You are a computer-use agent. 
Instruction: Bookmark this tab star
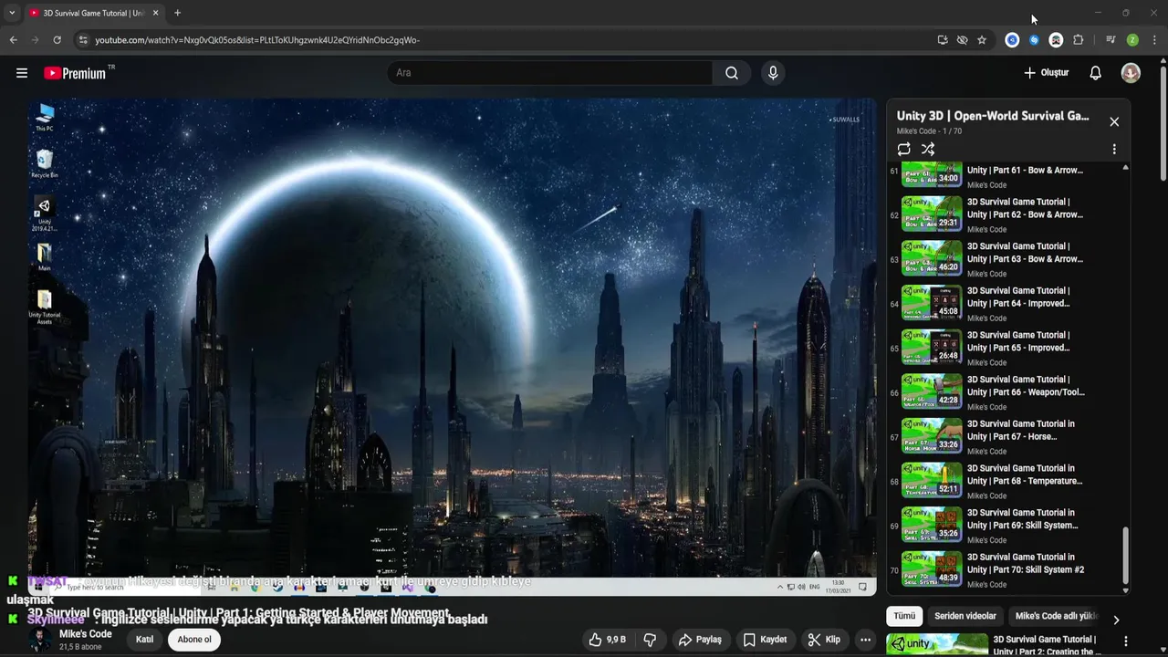[982, 40]
